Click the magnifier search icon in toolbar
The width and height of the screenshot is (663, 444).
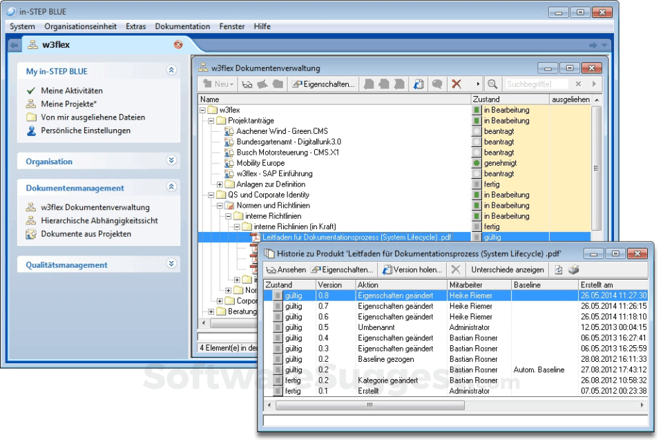point(492,84)
